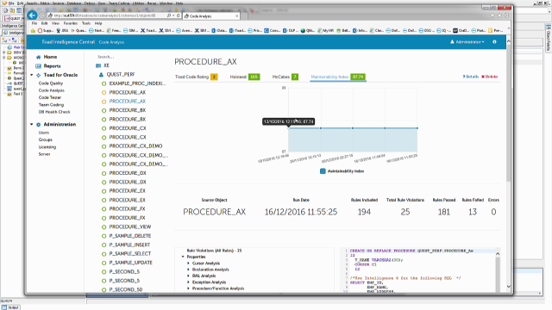
Task: Open Server administration page
Action: tap(44, 154)
